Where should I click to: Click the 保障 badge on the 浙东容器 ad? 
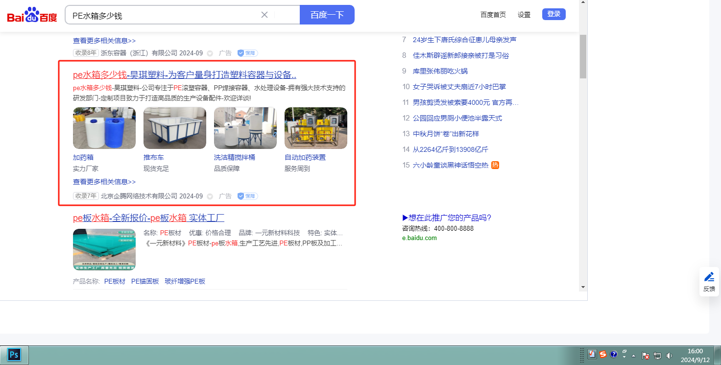coord(248,53)
